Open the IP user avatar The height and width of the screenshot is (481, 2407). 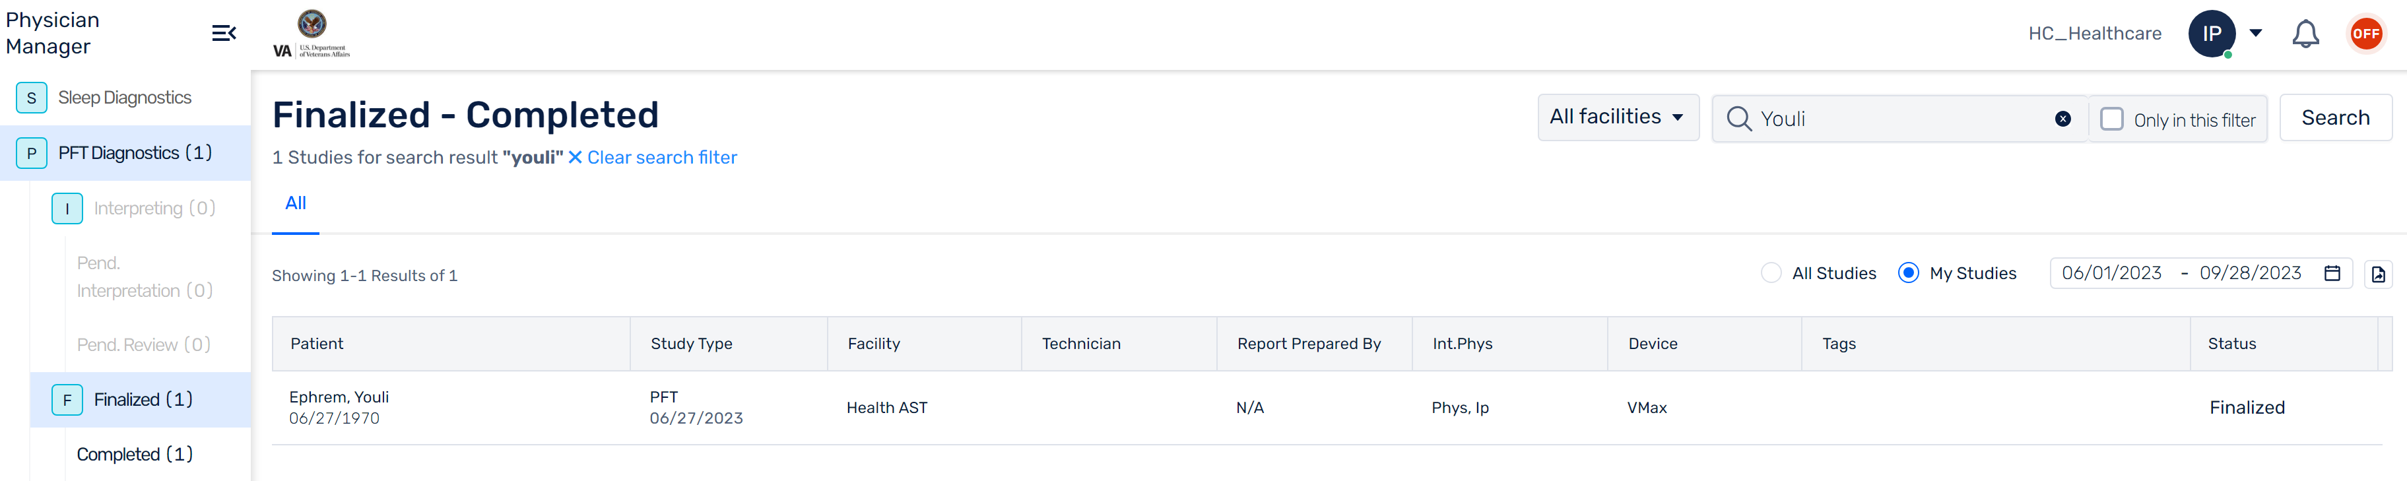click(2212, 34)
